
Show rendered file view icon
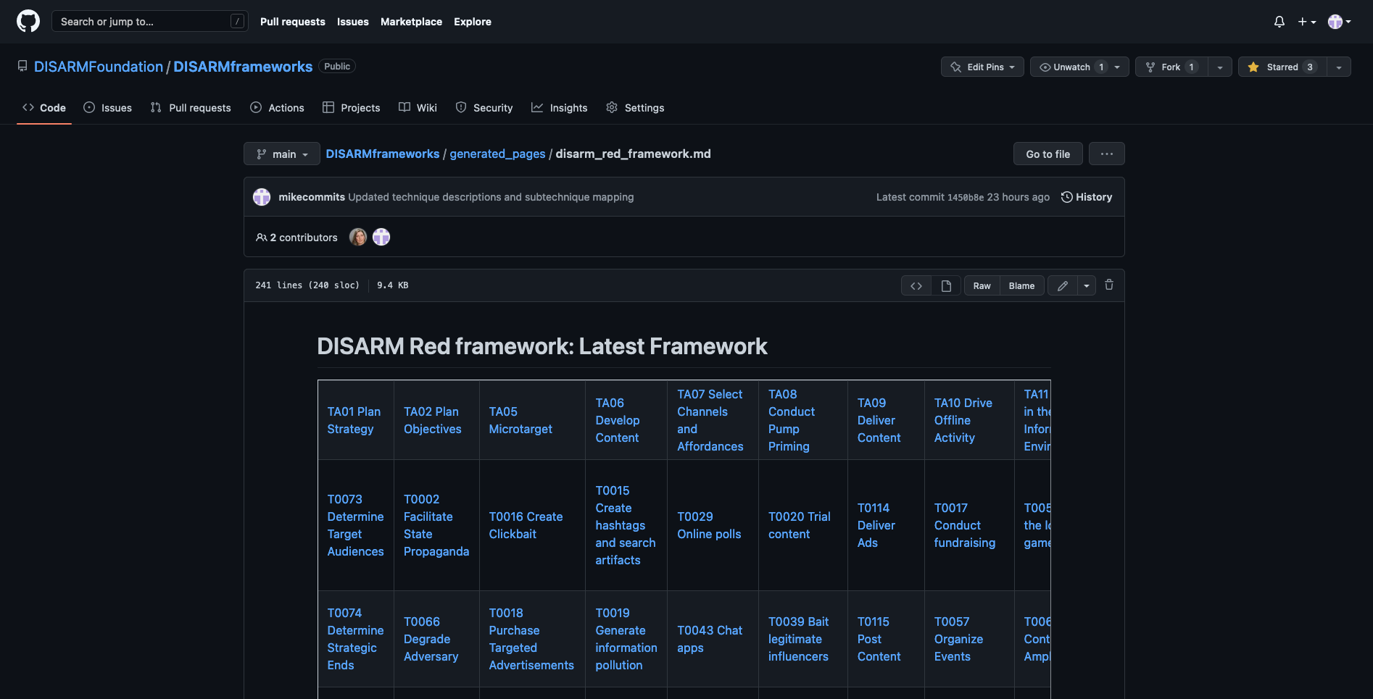pos(946,285)
